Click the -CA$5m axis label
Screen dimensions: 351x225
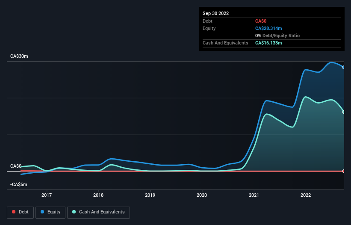pyautogui.click(x=18, y=184)
